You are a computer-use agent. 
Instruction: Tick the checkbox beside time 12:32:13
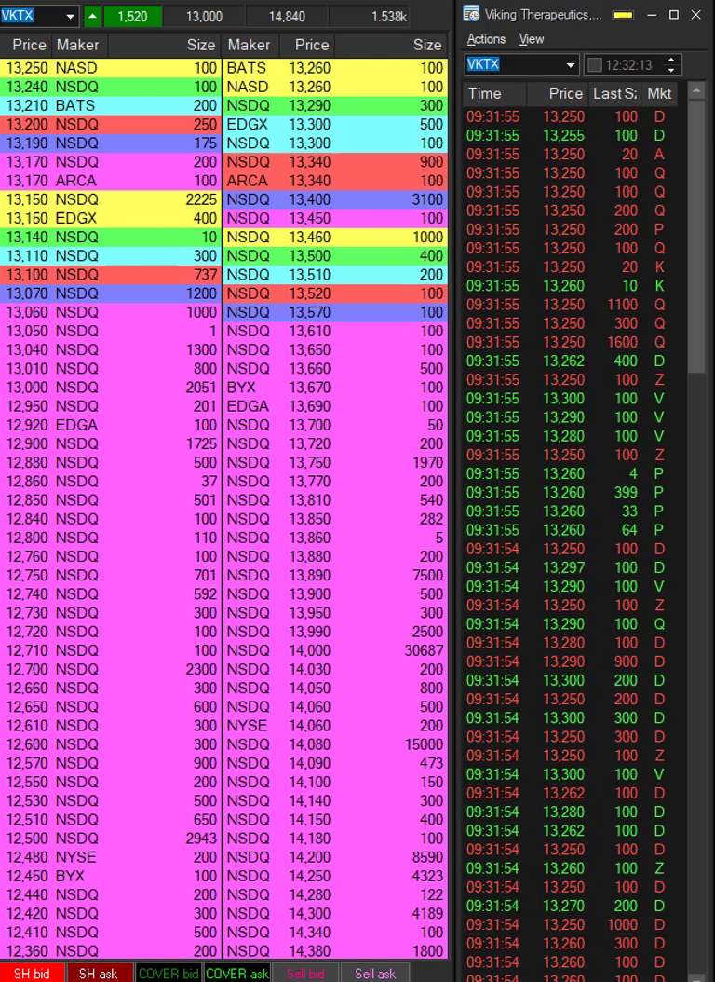tap(595, 64)
